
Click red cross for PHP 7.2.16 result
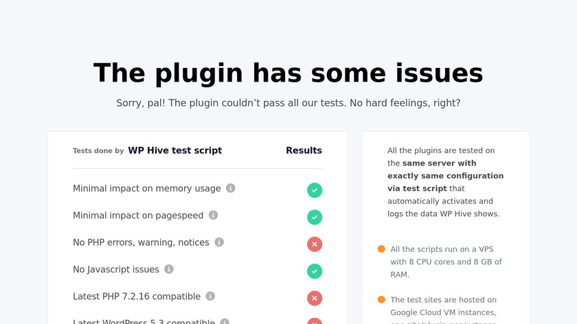(315, 298)
